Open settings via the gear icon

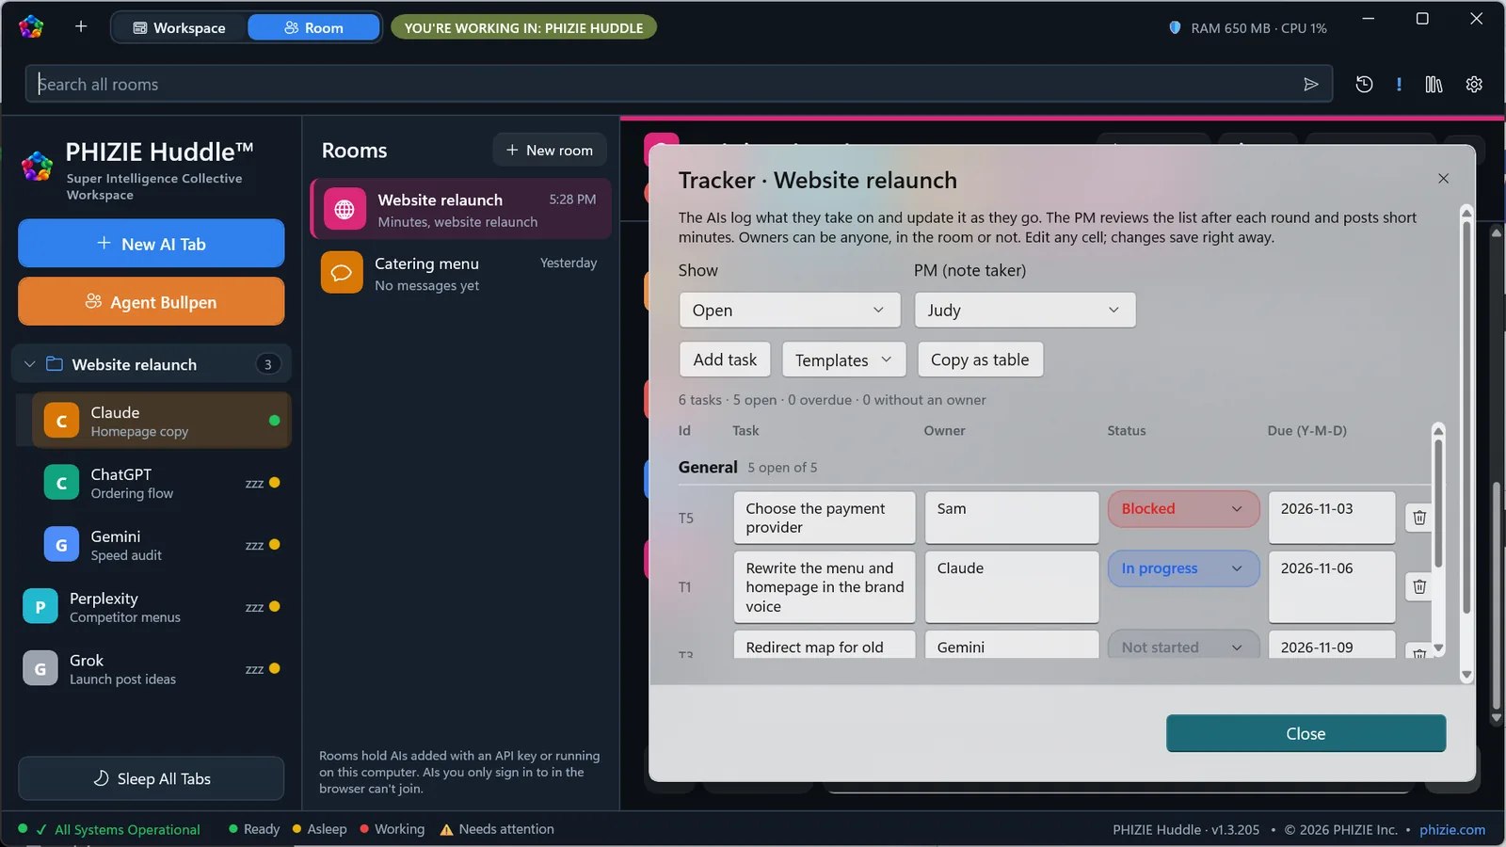[x=1474, y=85]
